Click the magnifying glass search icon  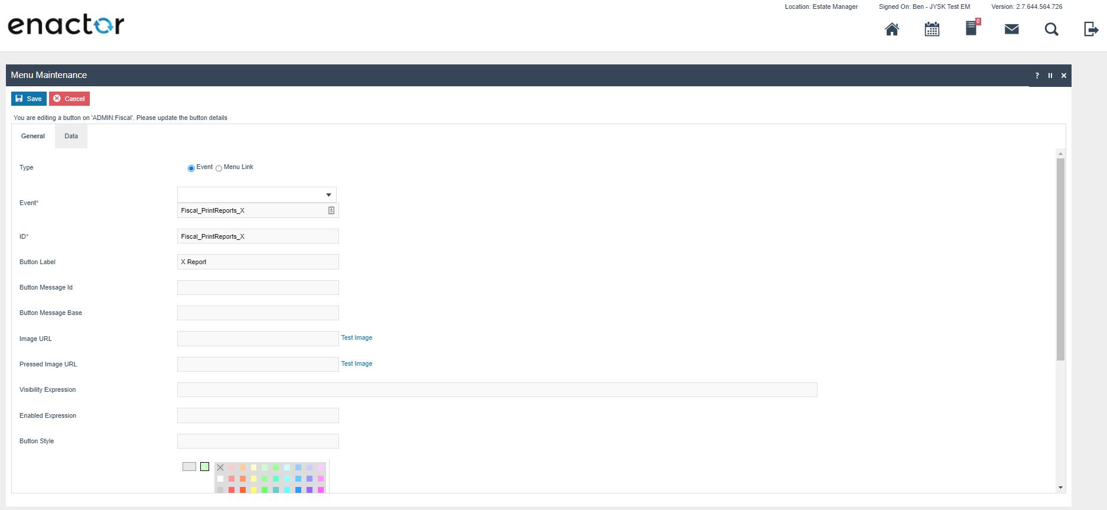tap(1051, 29)
